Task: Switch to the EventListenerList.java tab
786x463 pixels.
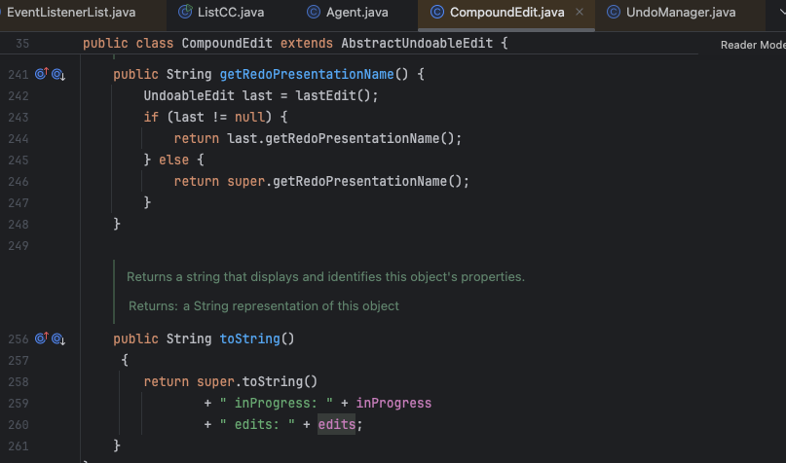Action: pos(70,13)
